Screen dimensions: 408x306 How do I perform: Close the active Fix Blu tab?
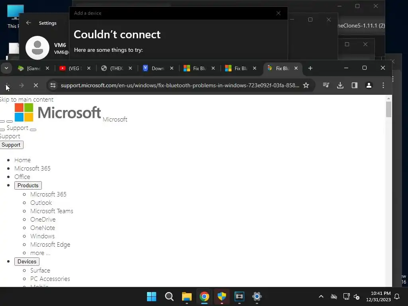point(296,68)
